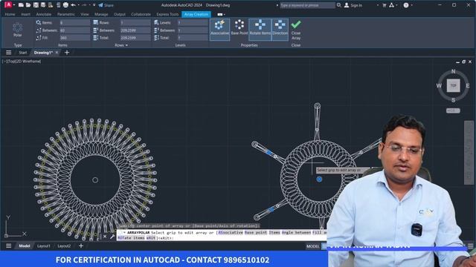Expand the Rows panel dropdown arrow
This screenshot has width=476, height=267.
pos(126,45)
